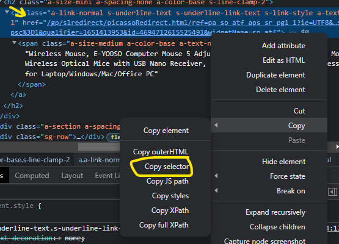
Task: Open the Event Listeners tab
Action: point(108,176)
